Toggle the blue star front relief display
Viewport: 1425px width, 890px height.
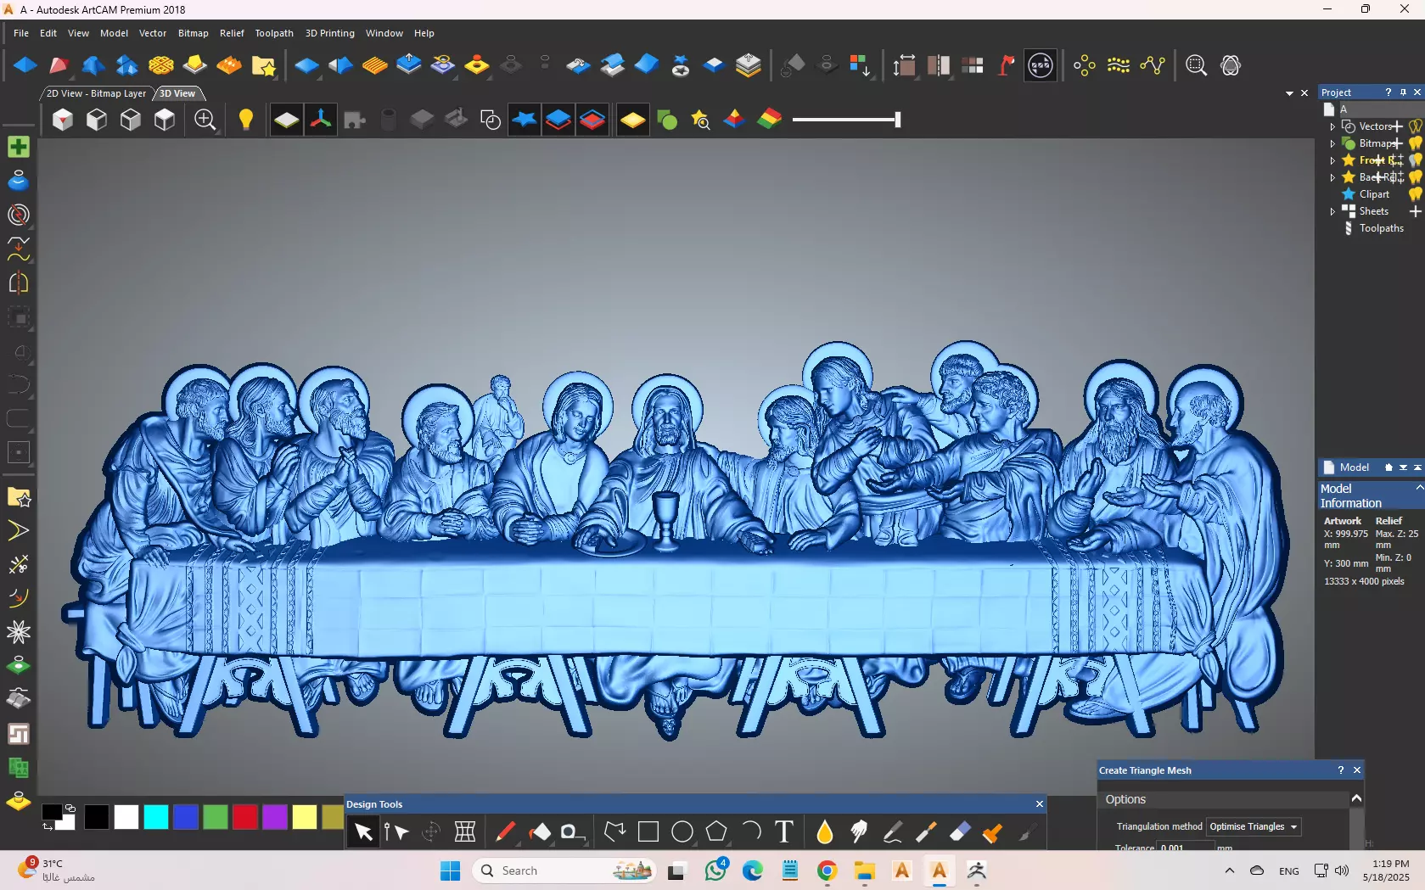pos(525,120)
